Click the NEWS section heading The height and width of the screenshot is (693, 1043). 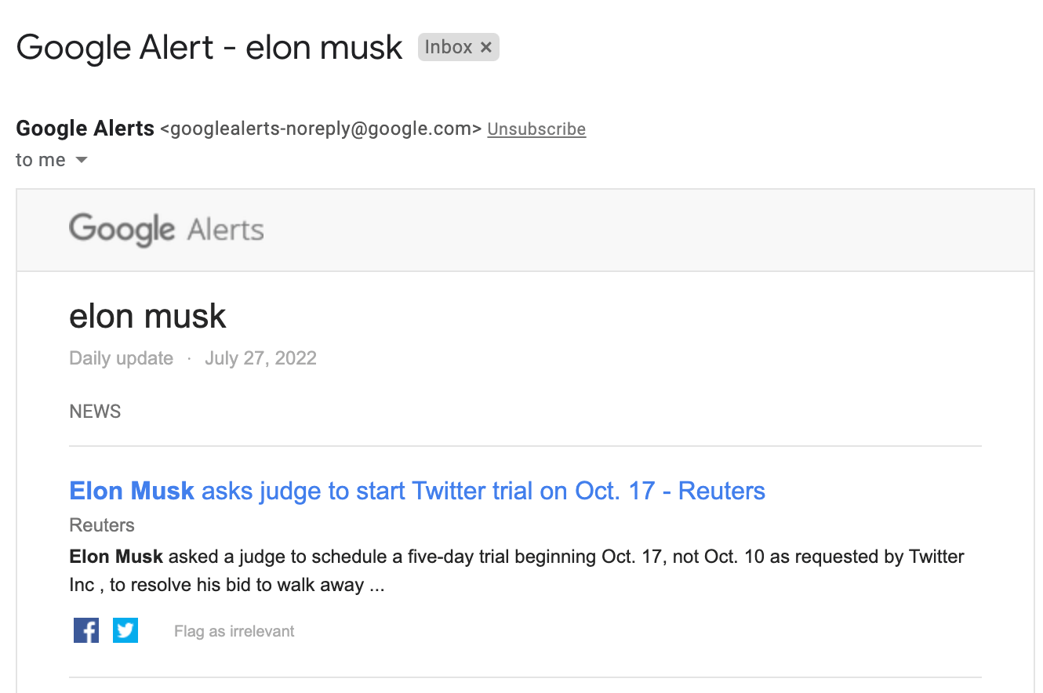click(94, 411)
